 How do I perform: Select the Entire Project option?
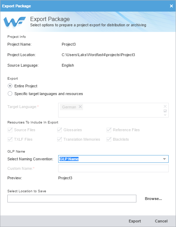click(10, 86)
